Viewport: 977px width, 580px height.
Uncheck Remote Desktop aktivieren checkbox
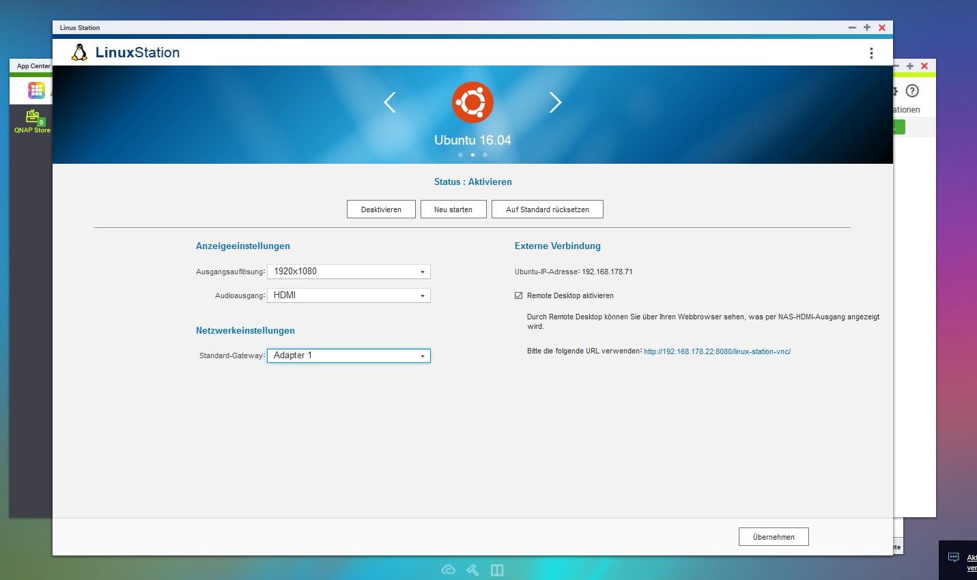[x=519, y=295]
